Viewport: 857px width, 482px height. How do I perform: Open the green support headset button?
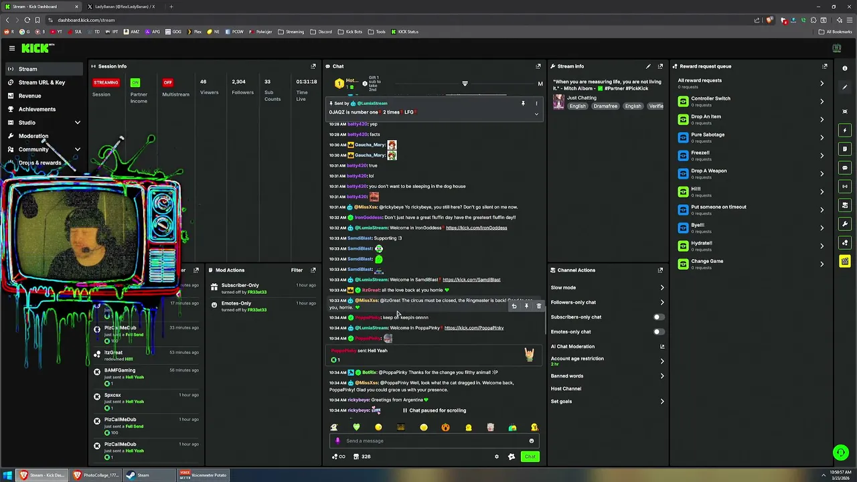[841, 453]
